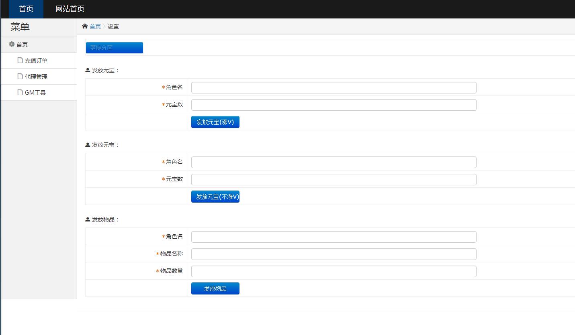
Task: Open 网站首页 in the top navigation bar
Action: 70,9
